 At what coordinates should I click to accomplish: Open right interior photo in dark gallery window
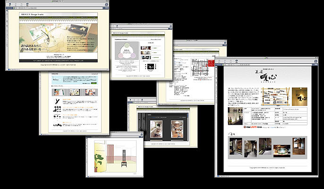click(x=177, y=129)
